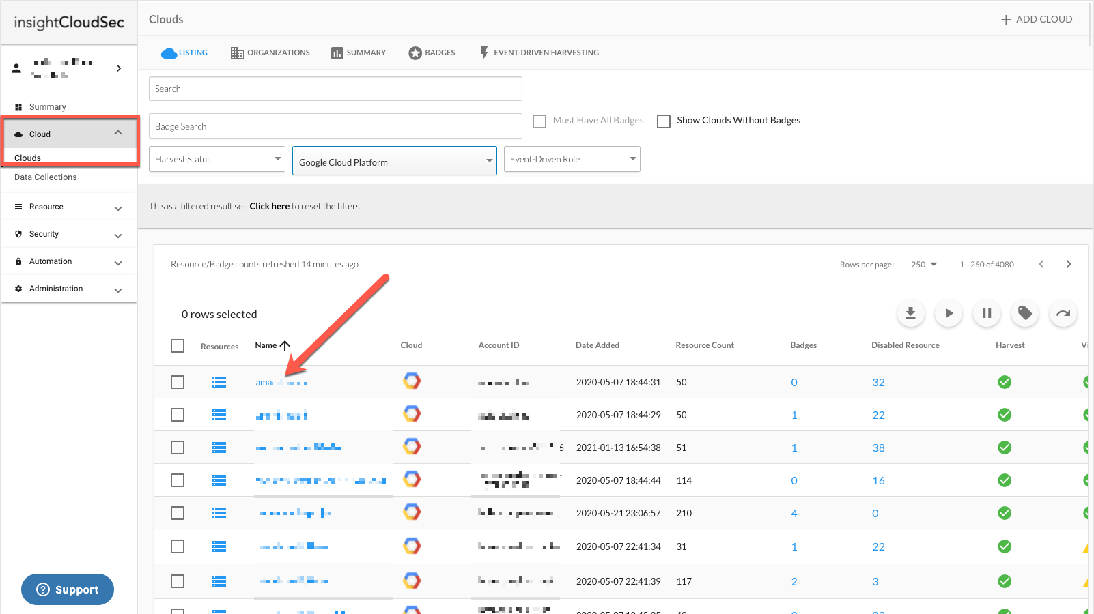This screenshot has width=1094, height=614.
Task: Enable Must Have All Badges checkbox
Action: 539,121
